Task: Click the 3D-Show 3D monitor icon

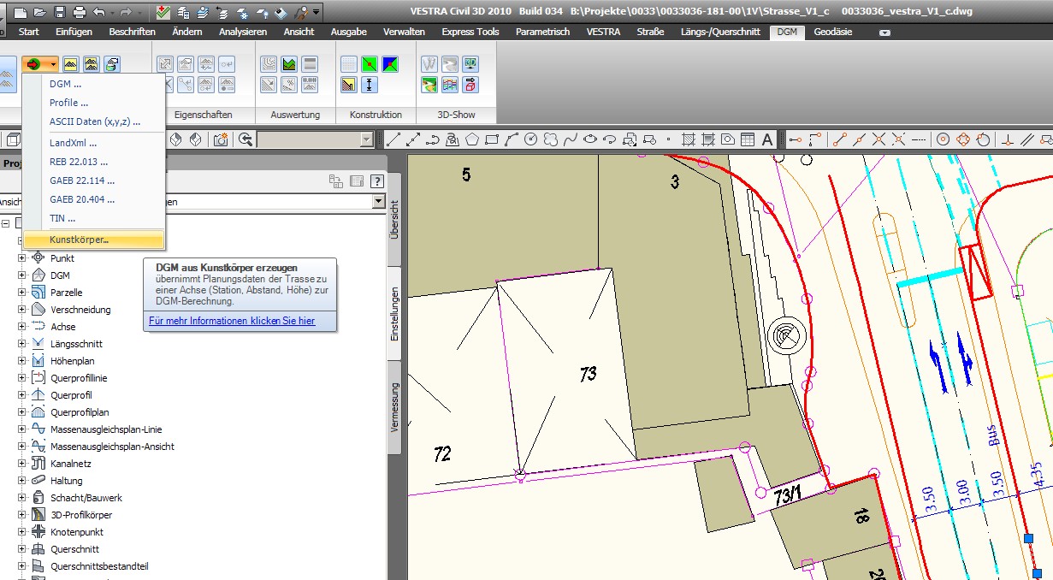Action: point(470,64)
